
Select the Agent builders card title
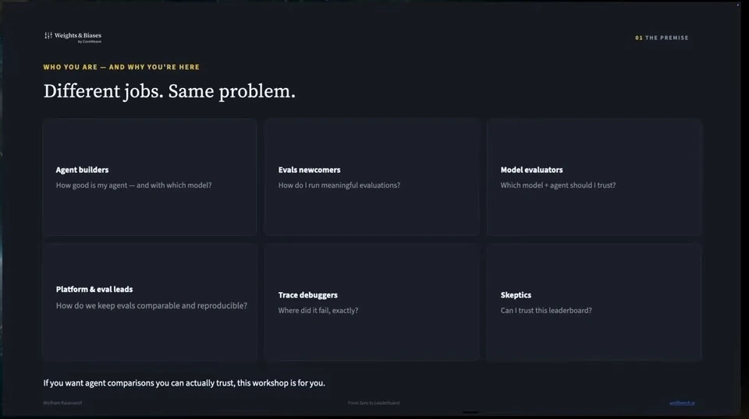(x=82, y=170)
